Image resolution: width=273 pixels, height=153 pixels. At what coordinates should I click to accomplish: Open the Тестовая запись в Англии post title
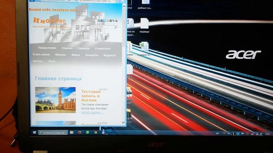tap(91, 96)
